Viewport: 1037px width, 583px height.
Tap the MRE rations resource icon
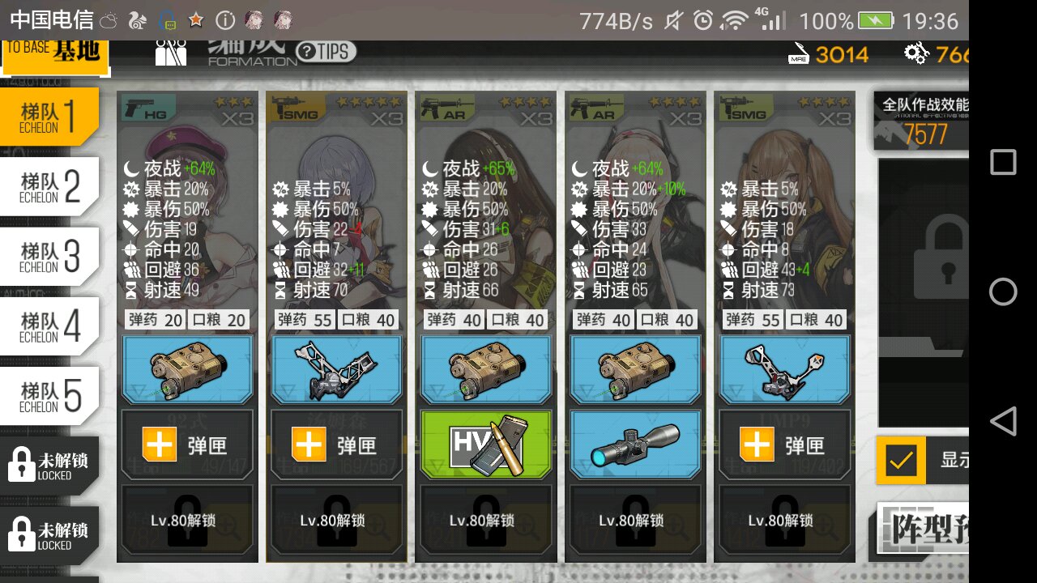click(798, 54)
